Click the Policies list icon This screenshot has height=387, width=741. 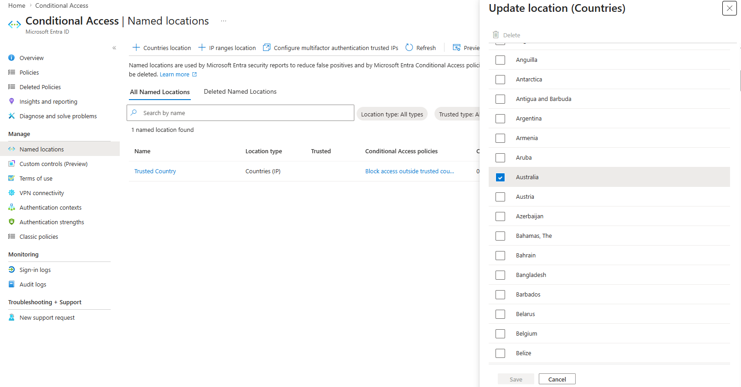(x=11, y=72)
